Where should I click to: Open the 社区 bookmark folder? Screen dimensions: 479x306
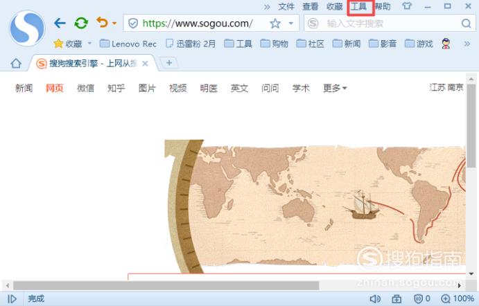coord(310,44)
